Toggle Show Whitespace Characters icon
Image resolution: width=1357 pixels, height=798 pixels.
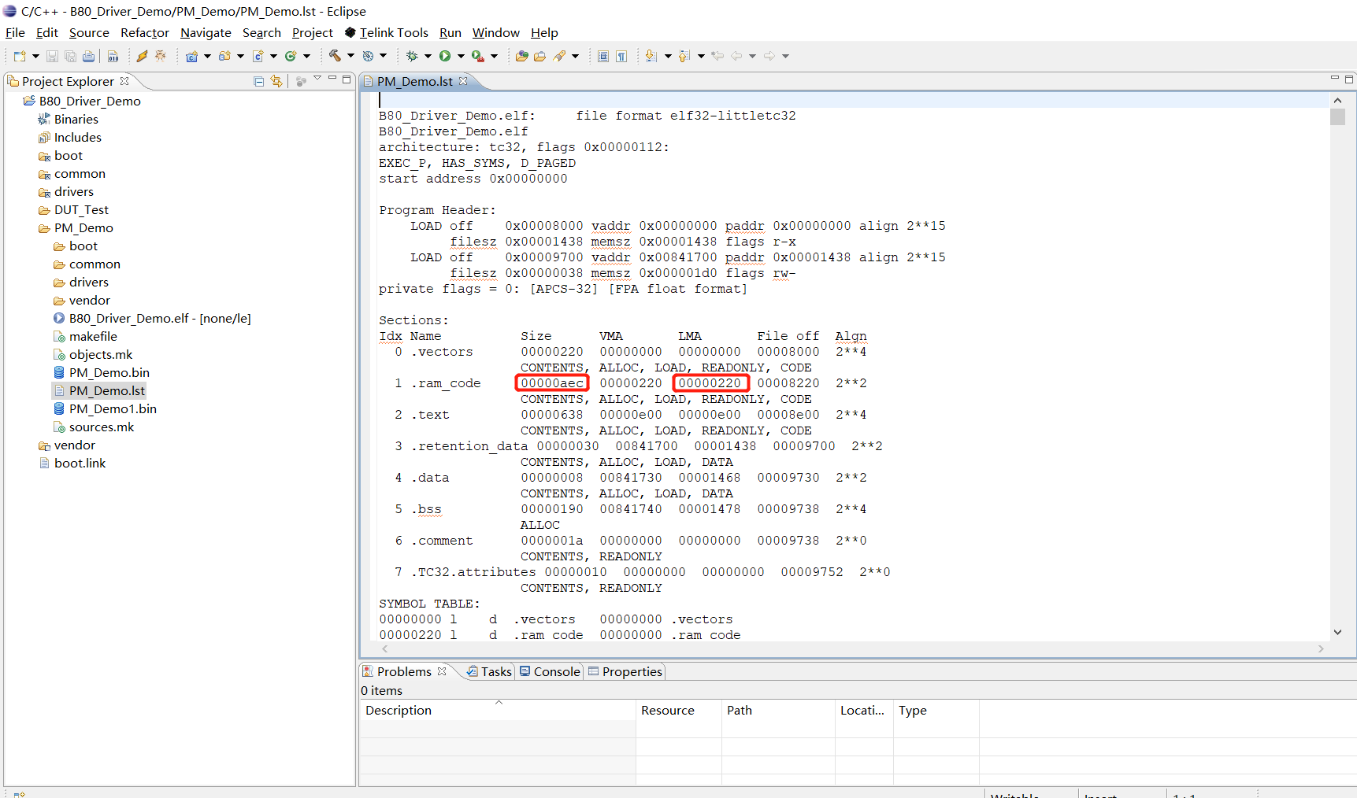click(x=621, y=56)
